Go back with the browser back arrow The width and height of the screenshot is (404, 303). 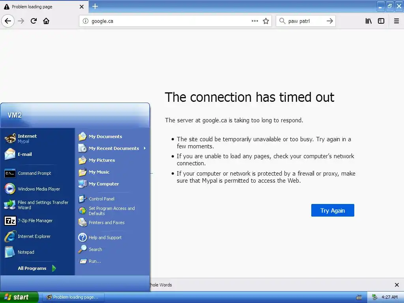pos(8,21)
